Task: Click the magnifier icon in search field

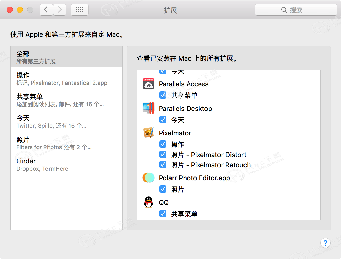Action: 284,10
